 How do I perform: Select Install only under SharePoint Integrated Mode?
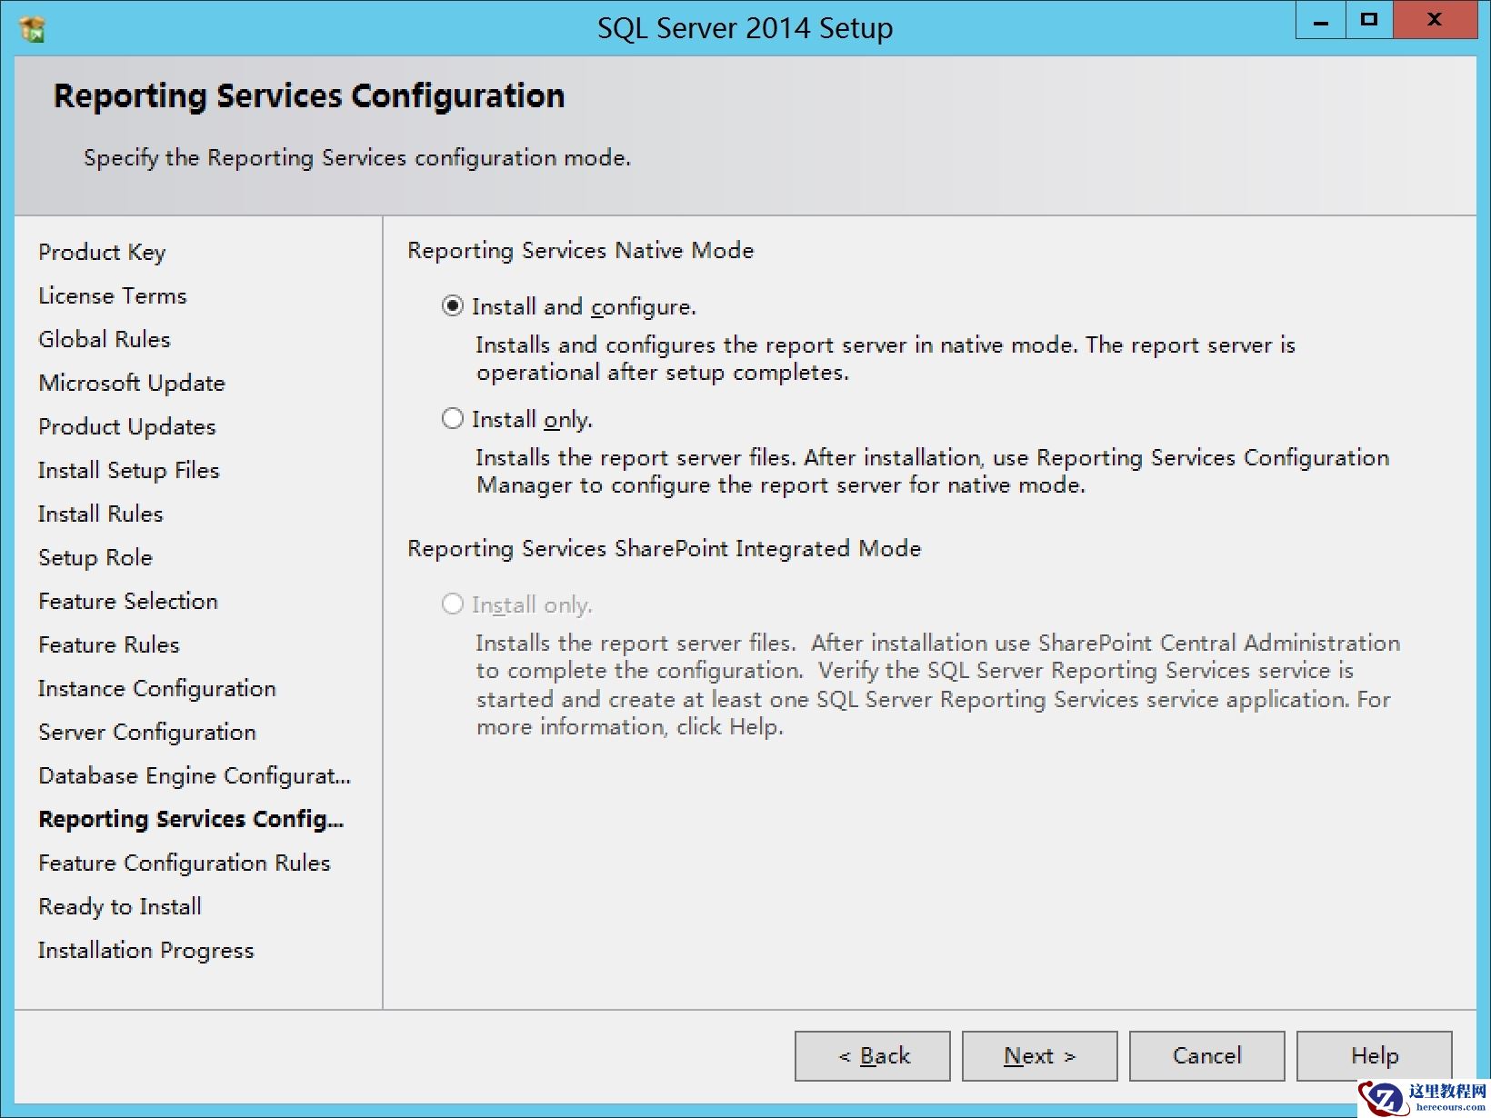(x=453, y=604)
